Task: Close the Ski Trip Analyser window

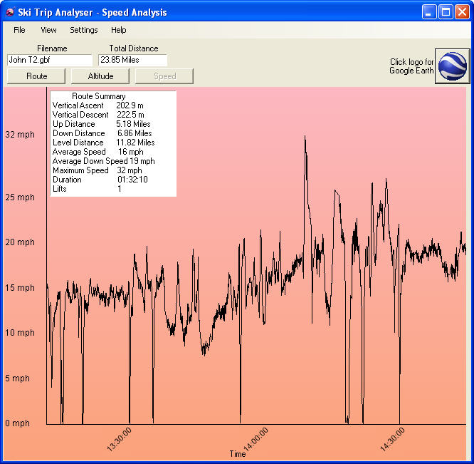Action: [x=461, y=12]
